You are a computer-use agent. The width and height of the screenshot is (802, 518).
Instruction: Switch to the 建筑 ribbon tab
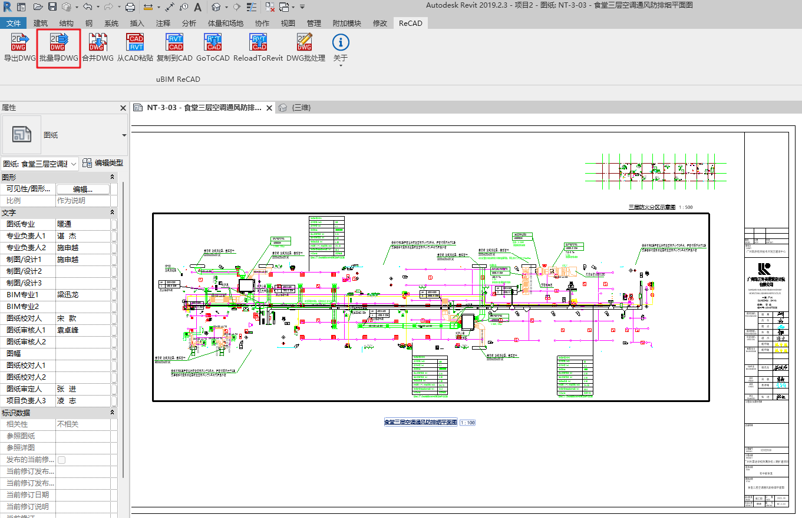point(41,23)
